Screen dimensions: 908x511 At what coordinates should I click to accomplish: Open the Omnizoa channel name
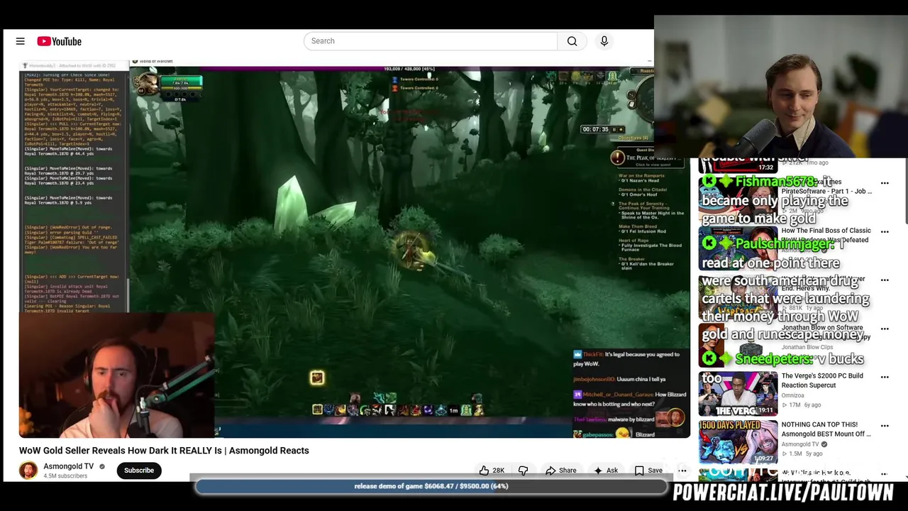click(793, 395)
